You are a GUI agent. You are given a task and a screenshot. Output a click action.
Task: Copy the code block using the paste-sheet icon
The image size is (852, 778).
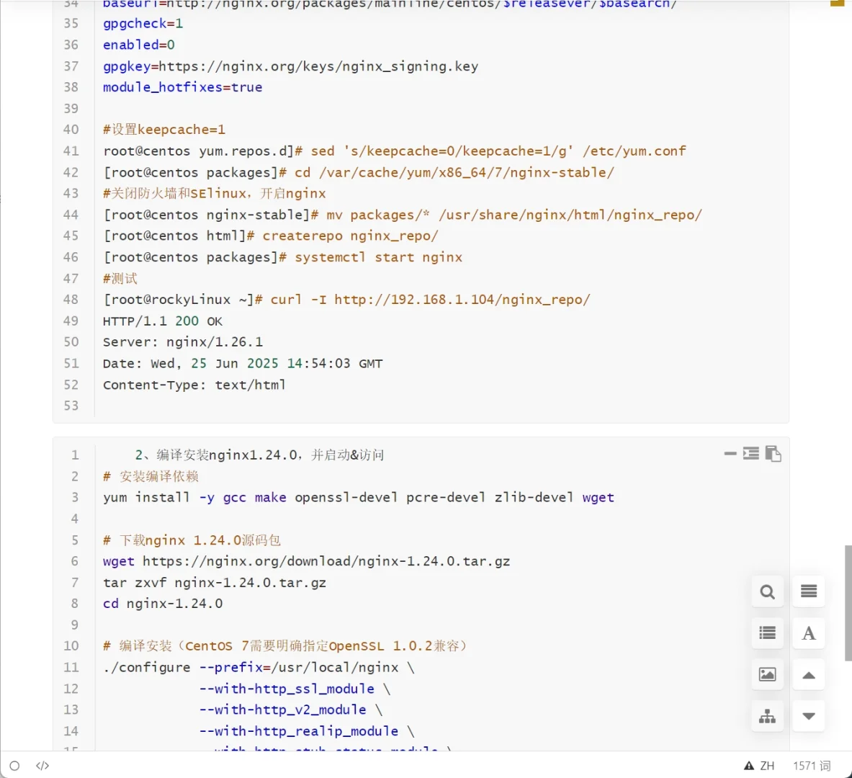point(773,453)
